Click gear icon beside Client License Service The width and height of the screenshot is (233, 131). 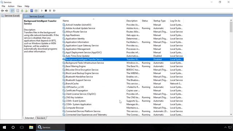(64, 94)
